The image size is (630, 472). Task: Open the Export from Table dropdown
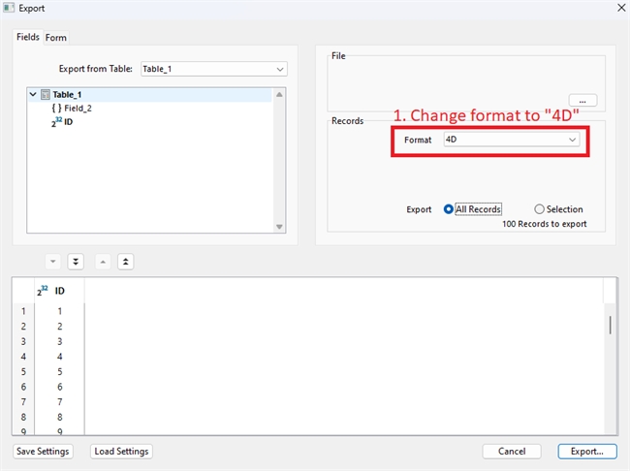coord(213,69)
